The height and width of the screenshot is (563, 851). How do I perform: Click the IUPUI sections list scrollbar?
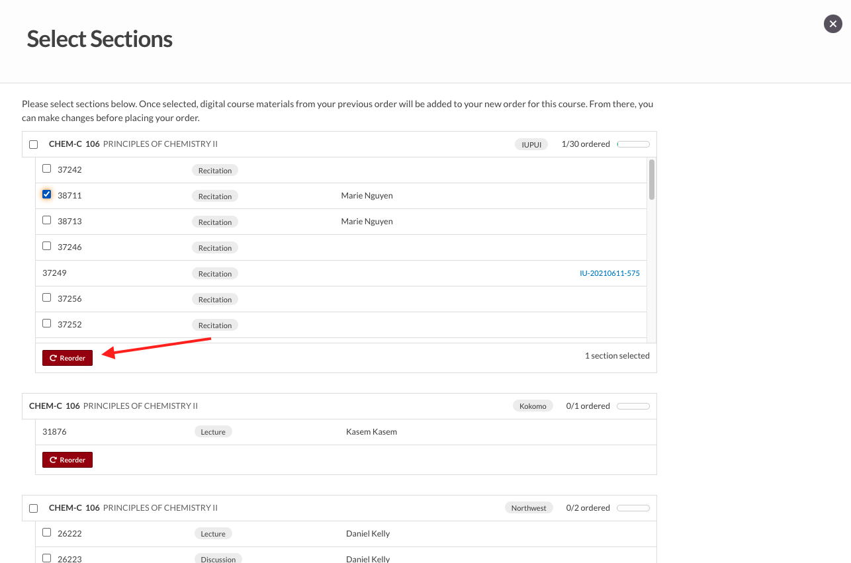[652, 179]
